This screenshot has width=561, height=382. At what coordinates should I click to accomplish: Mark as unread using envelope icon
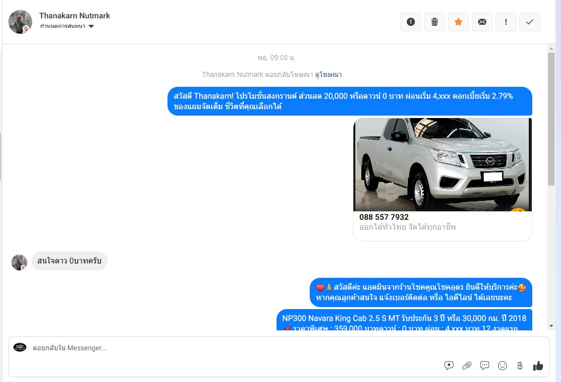tap(482, 22)
